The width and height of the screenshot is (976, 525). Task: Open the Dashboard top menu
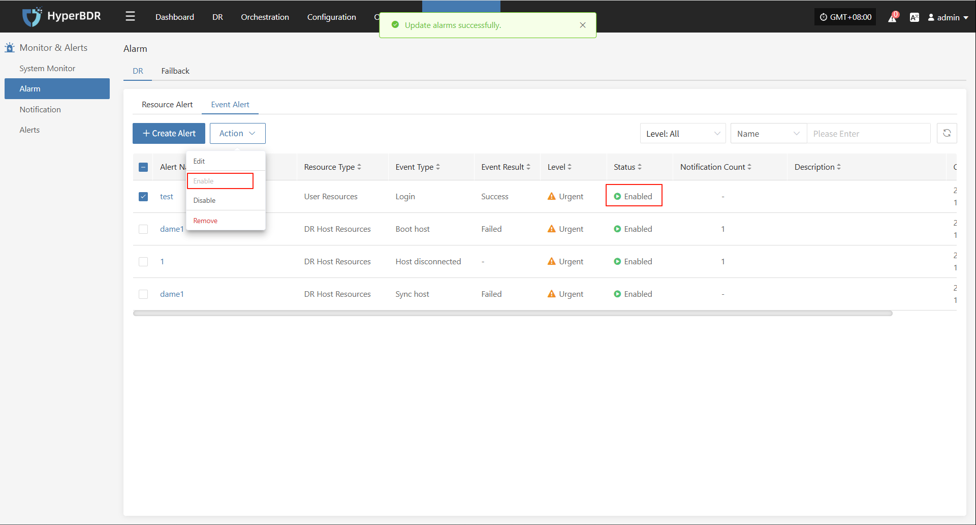[x=175, y=17]
